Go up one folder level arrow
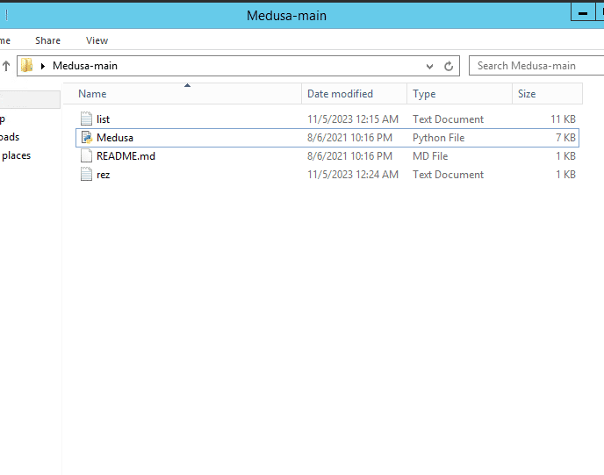604x475 pixels. [6, 66]
